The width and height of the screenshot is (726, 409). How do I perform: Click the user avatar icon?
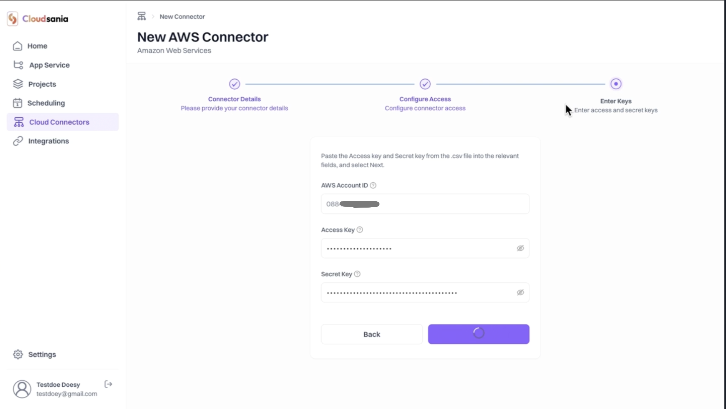(x=22, y=389)
